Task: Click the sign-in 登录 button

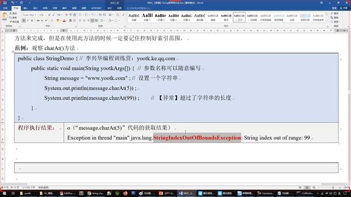Action: point(334,8)
